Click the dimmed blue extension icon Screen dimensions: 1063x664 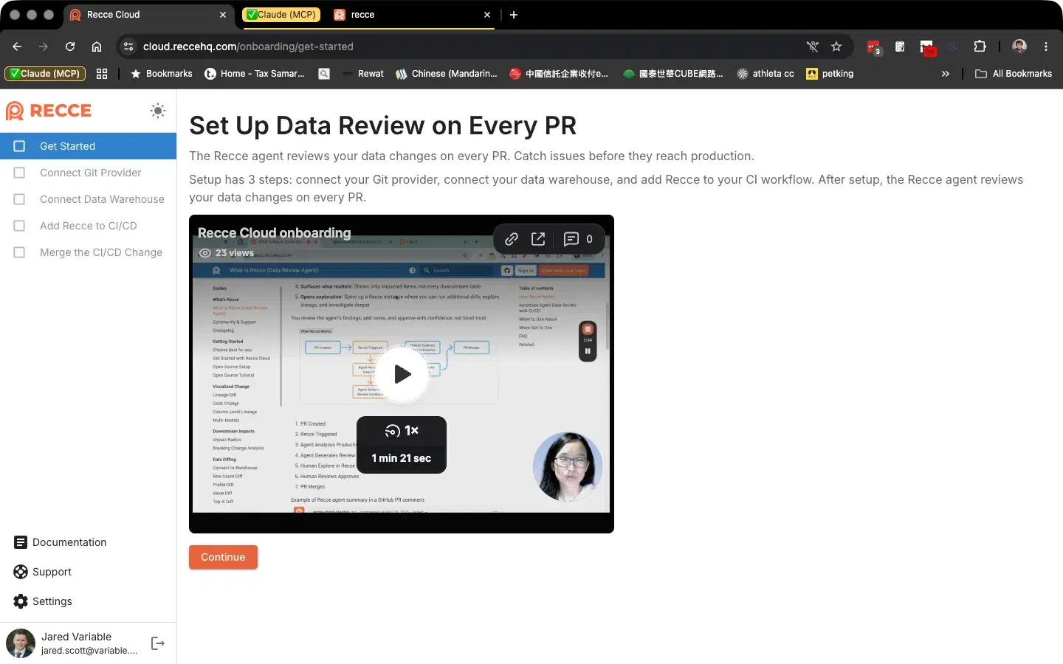pos(953,46)
